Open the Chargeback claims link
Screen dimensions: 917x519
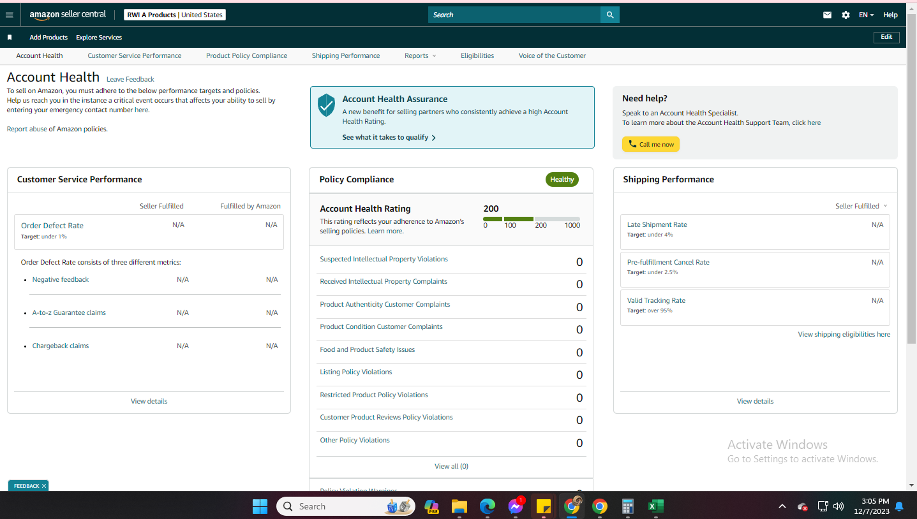tap(61, 346)
